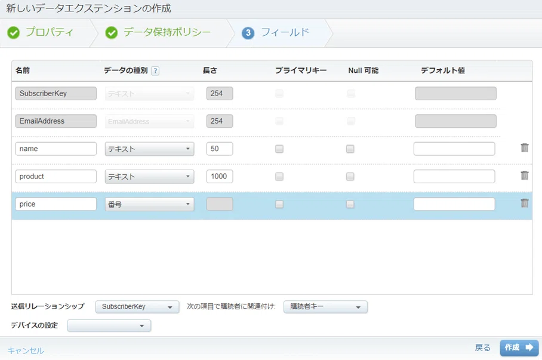Click the 作成 button
The height and width of the screenshot is (360, 542).
pos(519,347)
